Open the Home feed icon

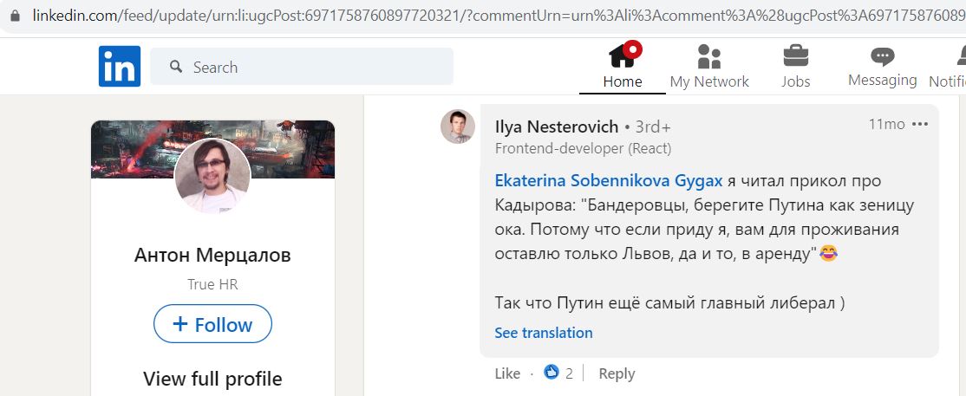[x=623, y=55]
